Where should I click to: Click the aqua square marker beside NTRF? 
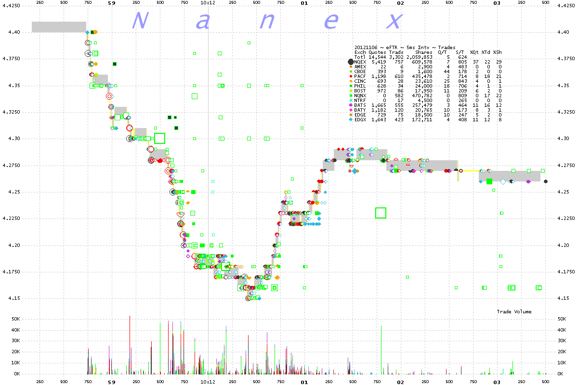point(351,100)
